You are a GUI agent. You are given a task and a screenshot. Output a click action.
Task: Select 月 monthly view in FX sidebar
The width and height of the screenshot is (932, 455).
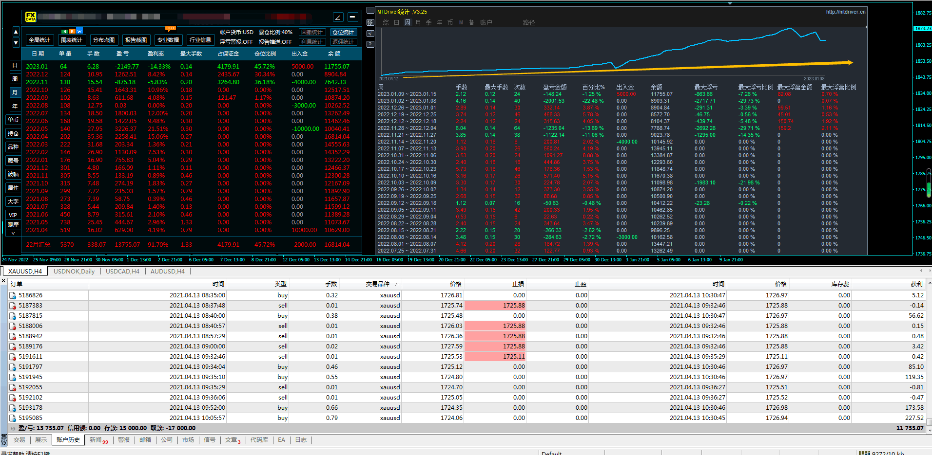pos(15,92)
